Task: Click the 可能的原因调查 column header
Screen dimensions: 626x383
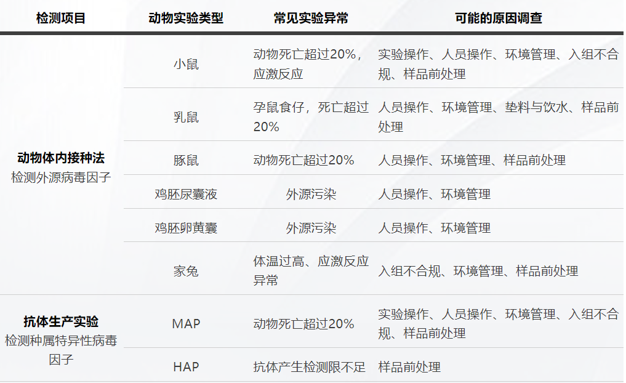Action: coord(499,18)
